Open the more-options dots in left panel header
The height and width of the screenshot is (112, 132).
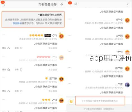click(x=4, y=5)
